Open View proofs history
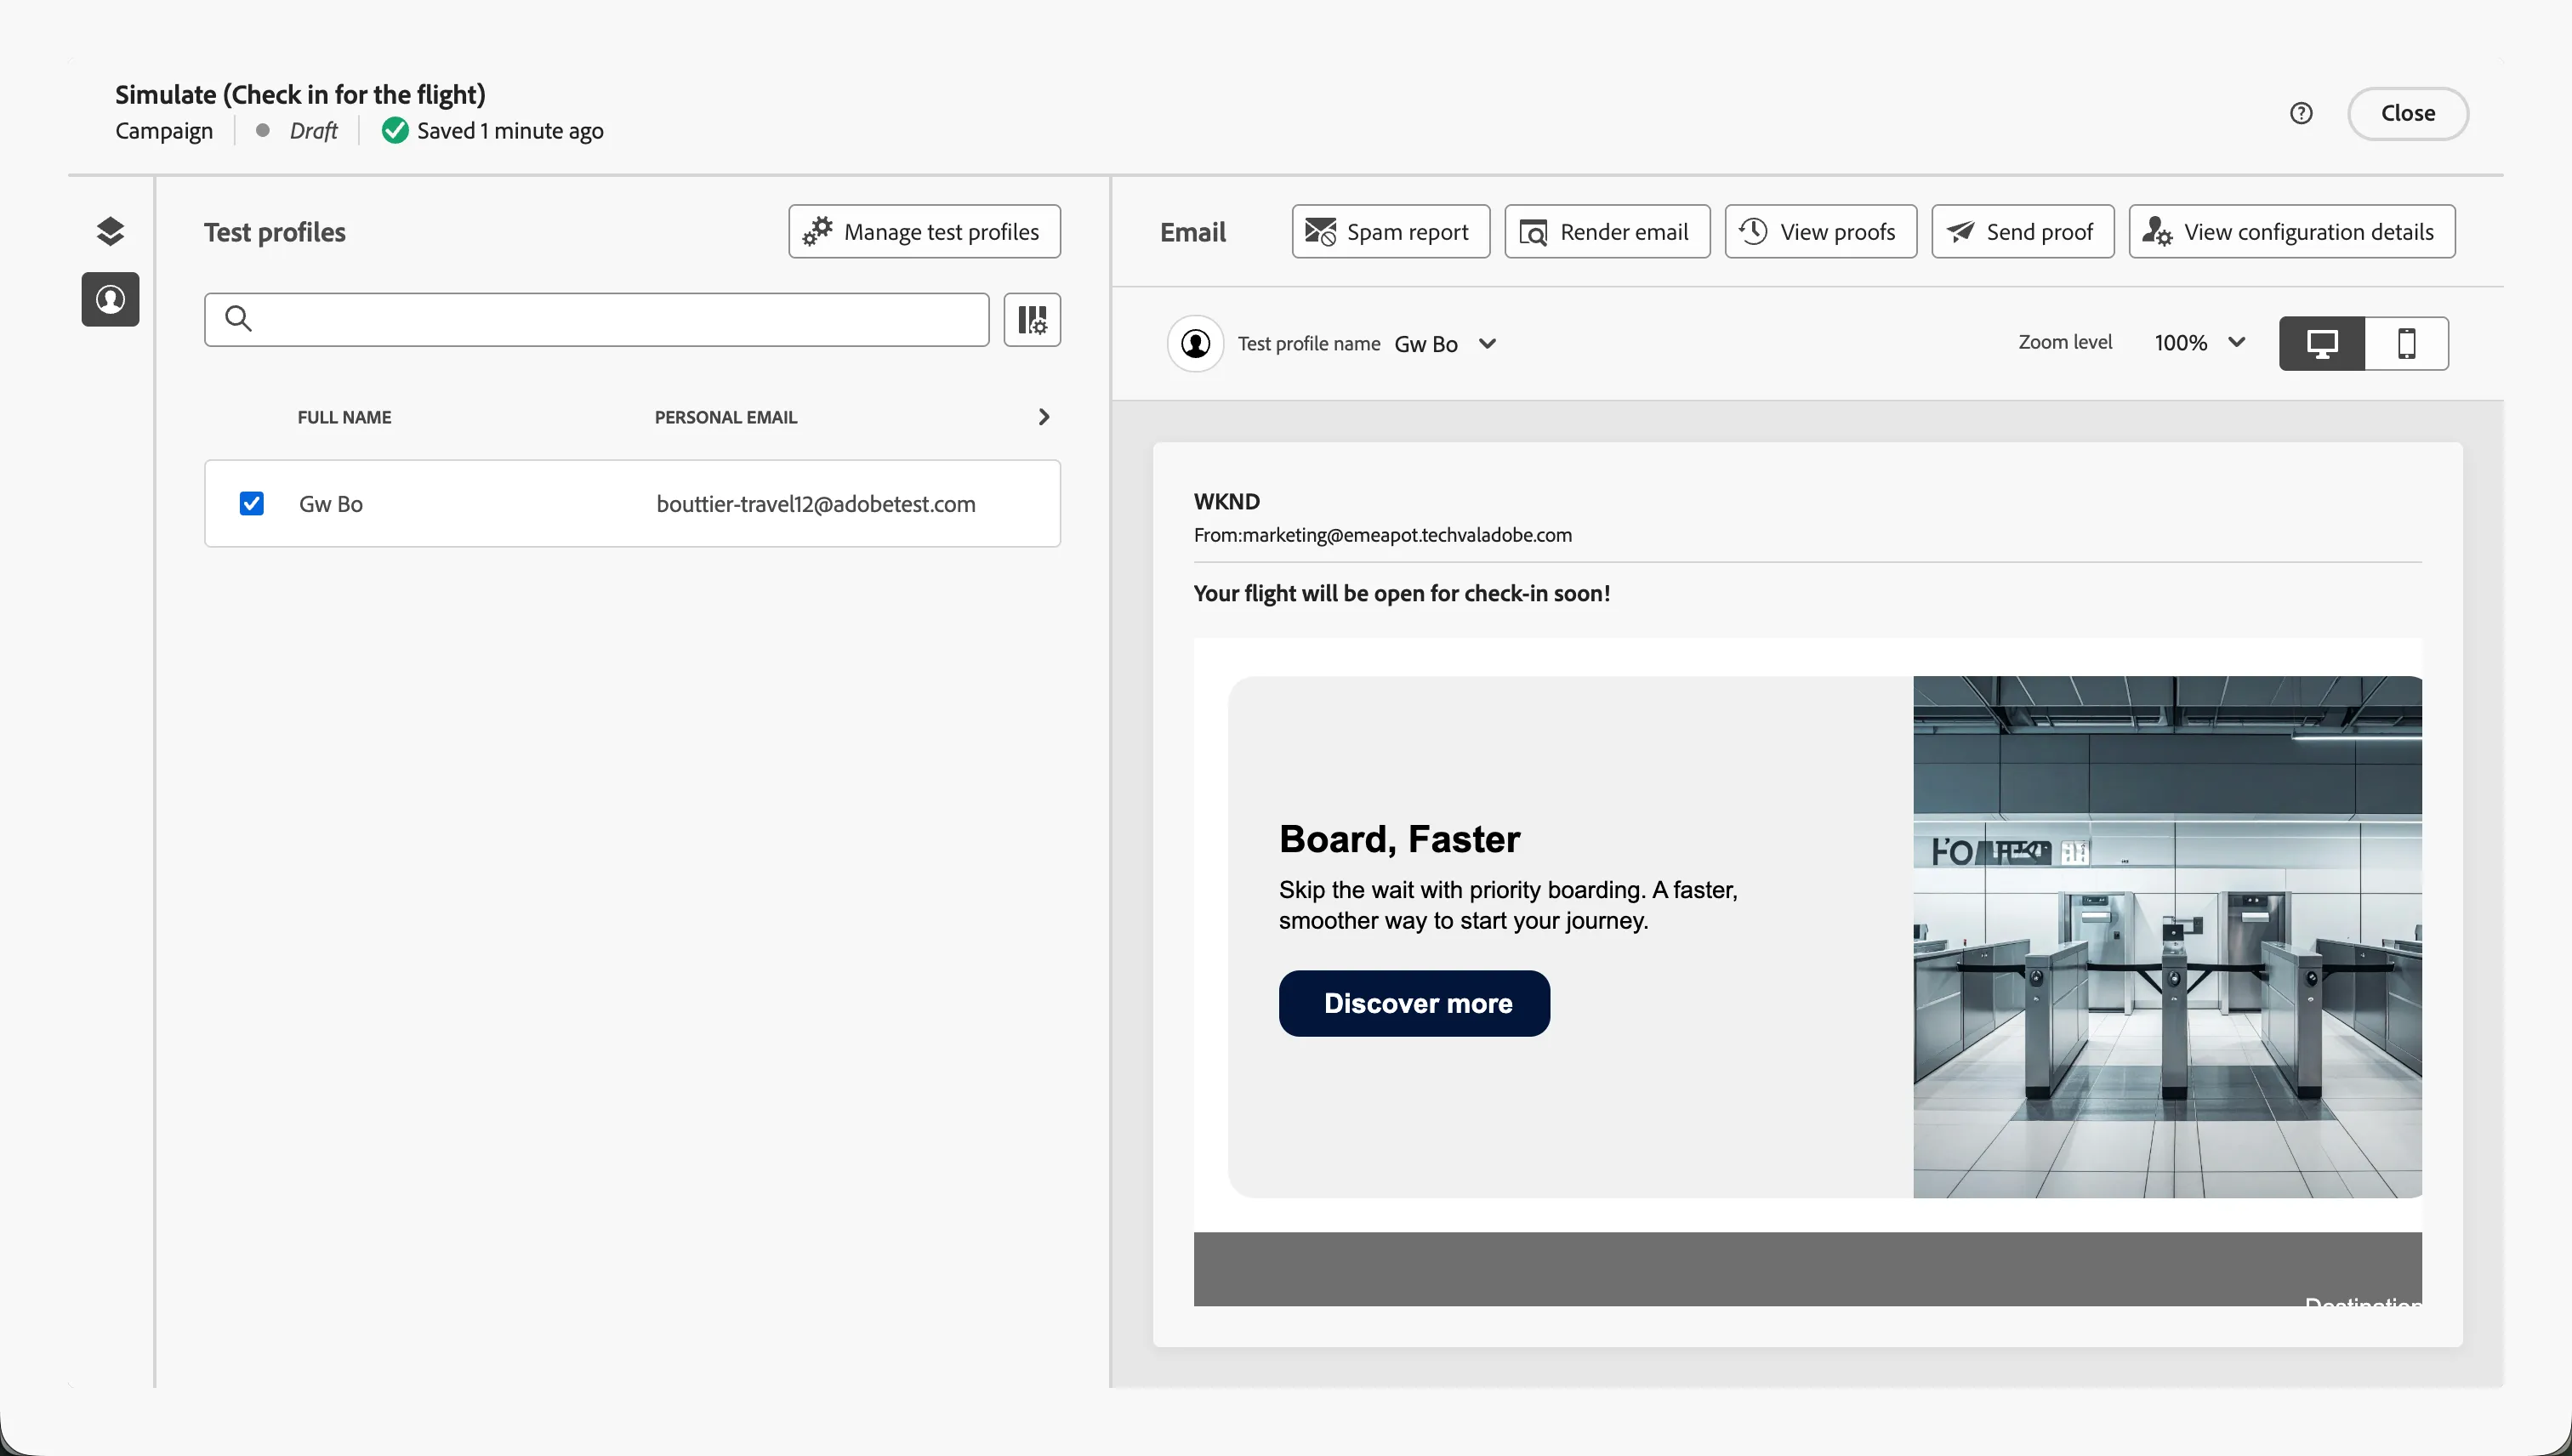Screen dimensions: 2572x1456 click(1820, 231)
